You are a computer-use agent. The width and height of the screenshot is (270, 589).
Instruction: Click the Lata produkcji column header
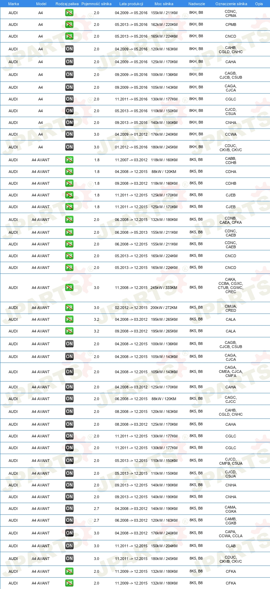click(x=131, y=4)
